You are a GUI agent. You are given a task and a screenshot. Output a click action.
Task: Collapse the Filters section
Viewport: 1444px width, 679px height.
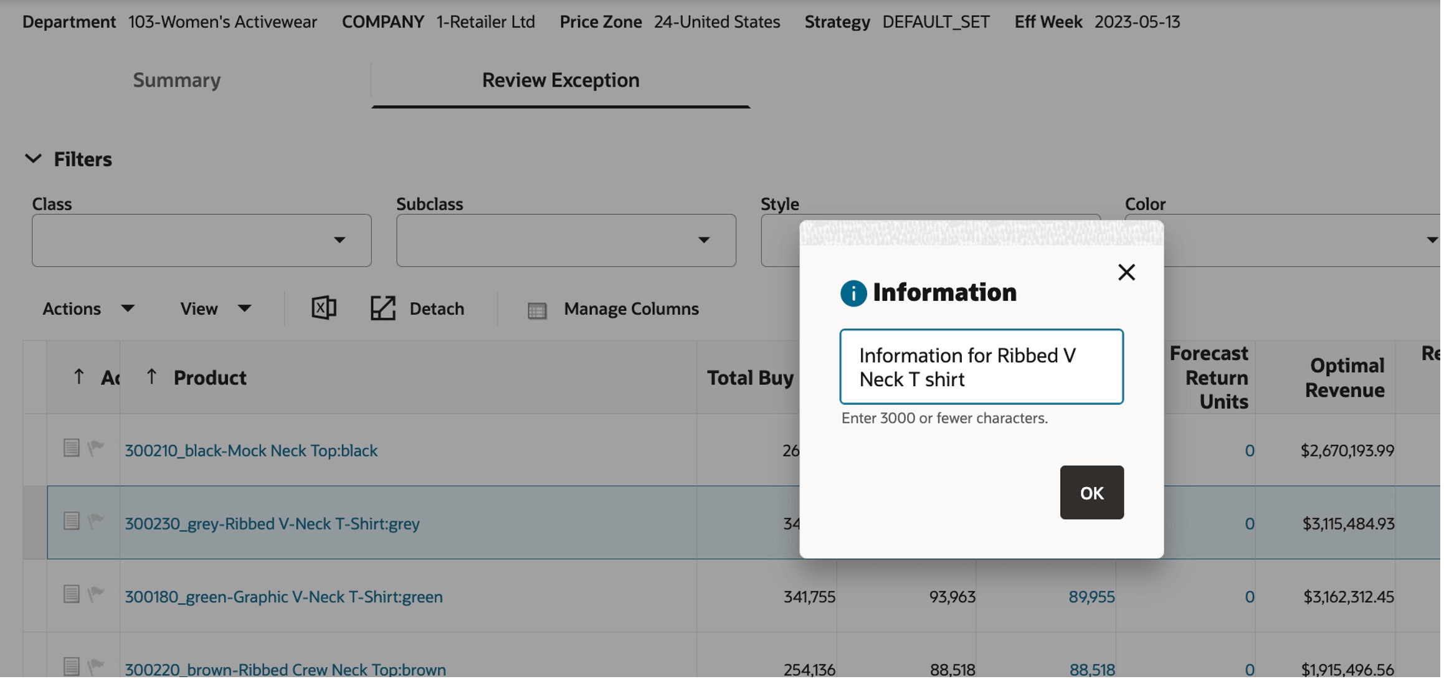[x=34, y=159]
